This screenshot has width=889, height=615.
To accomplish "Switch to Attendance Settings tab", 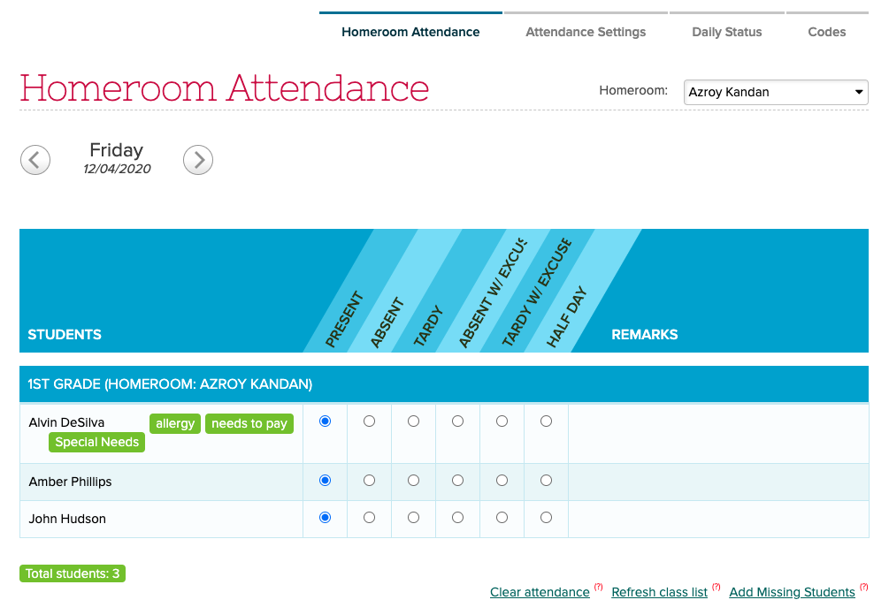I will tap(586, 32).
